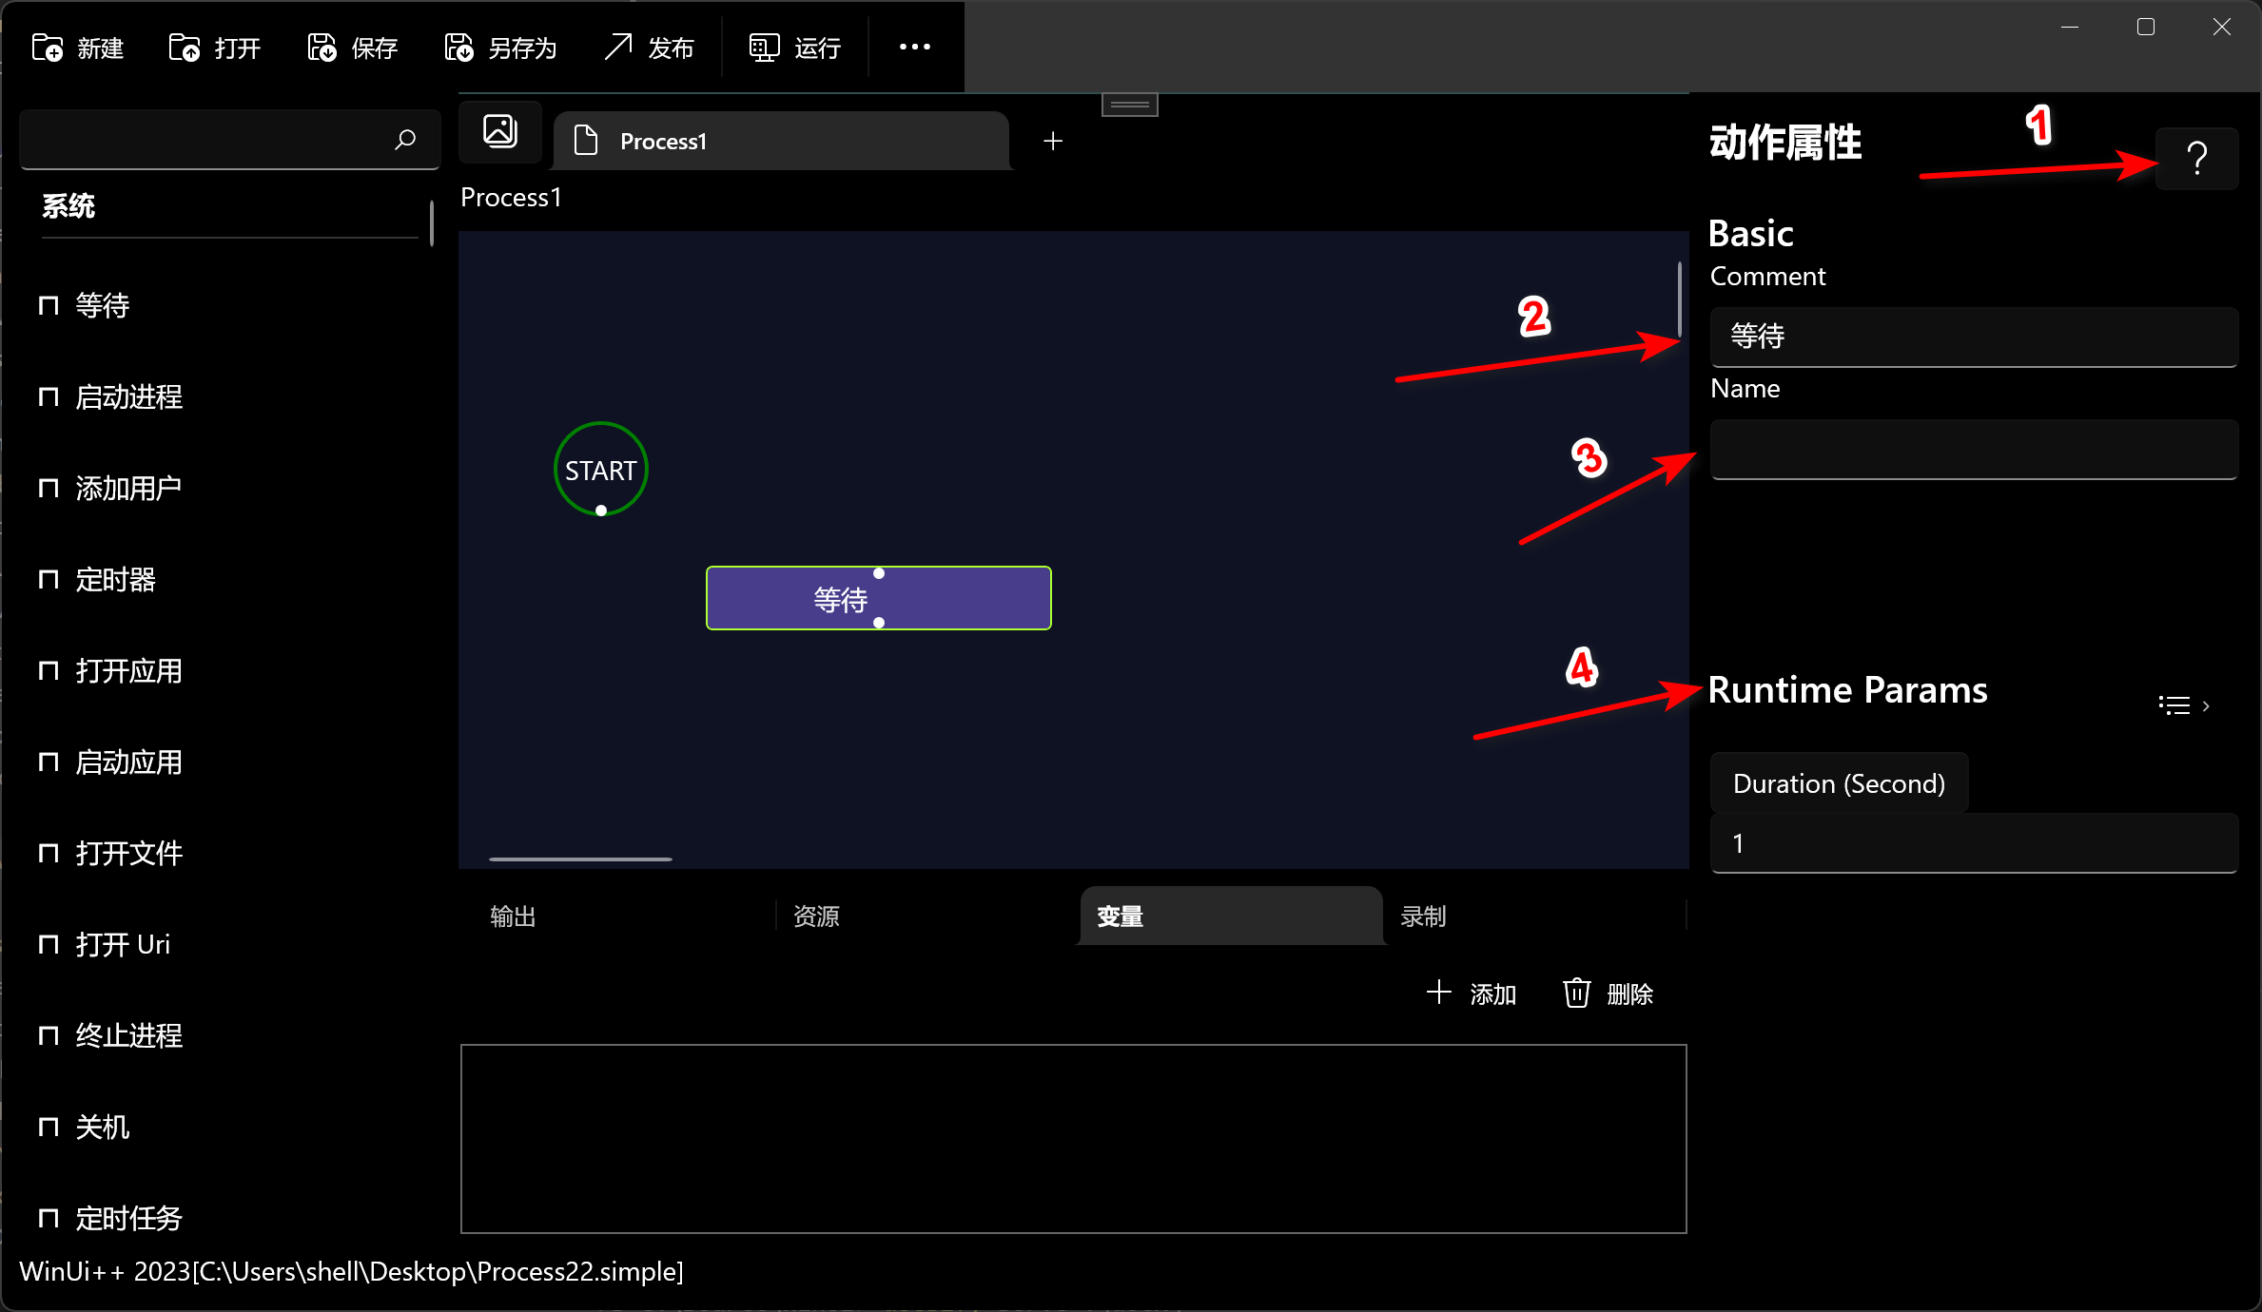Open the three-dots overflow menu

pyautogui.click(x=914, y=47)
